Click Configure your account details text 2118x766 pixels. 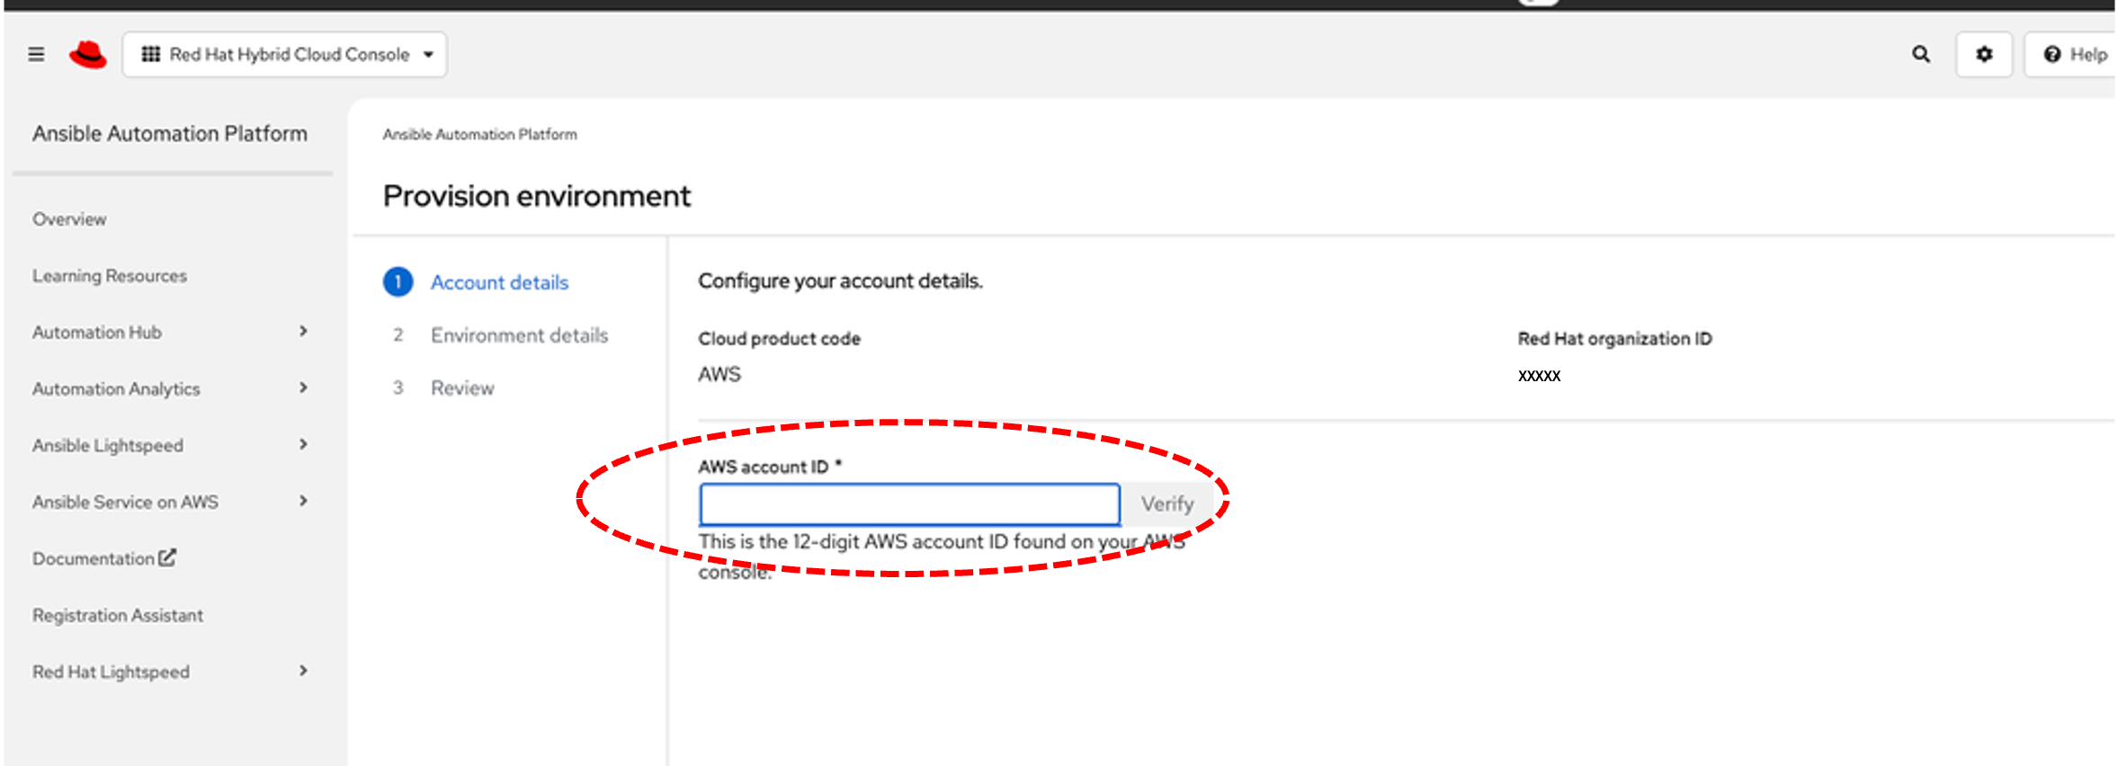point(840,281)
